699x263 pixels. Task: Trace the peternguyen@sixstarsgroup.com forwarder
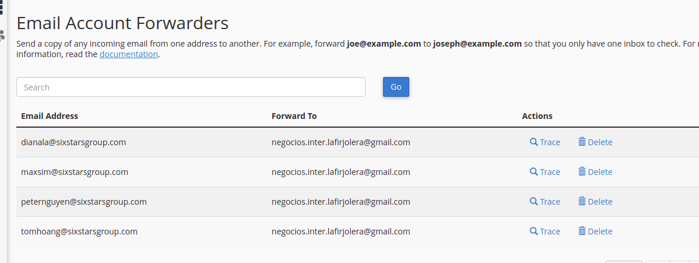(x=545, y=202)
